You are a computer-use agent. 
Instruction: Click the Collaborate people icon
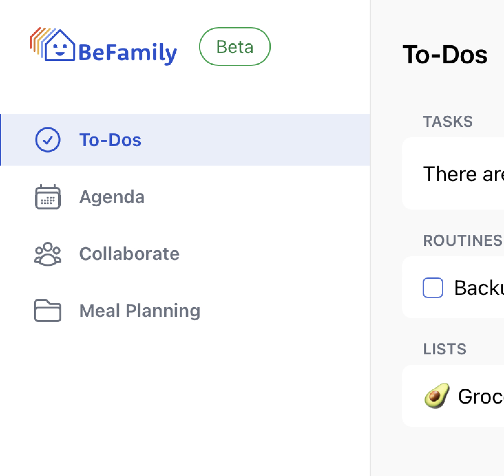[x=48, y=254]
